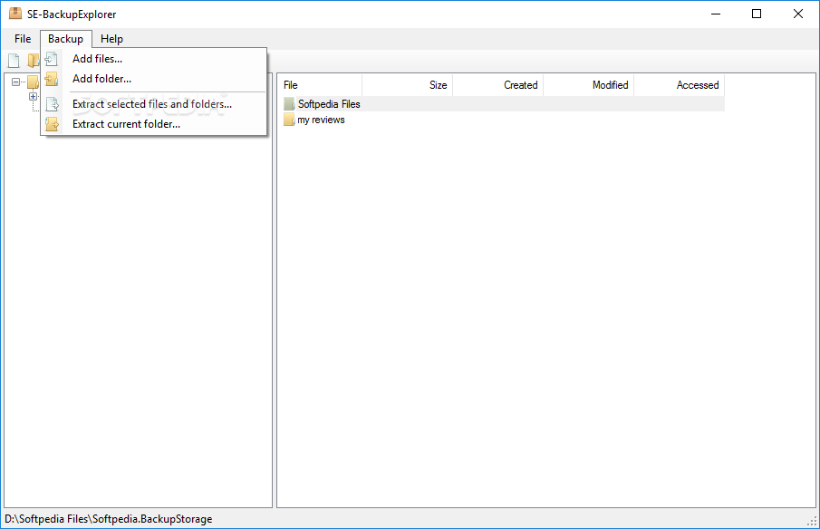The height and width of the screenshot is (529, 820).
Task: Choose Add folder... from Backup menu
Action: pyautogui.click(x=154, y=79)
